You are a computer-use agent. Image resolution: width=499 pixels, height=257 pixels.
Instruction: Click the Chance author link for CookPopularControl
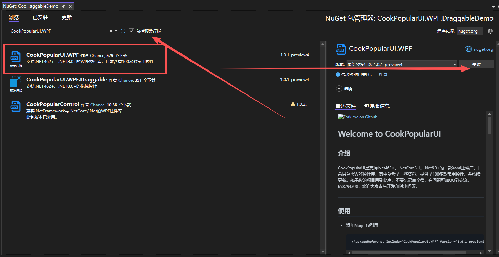[x=98, y=105]
